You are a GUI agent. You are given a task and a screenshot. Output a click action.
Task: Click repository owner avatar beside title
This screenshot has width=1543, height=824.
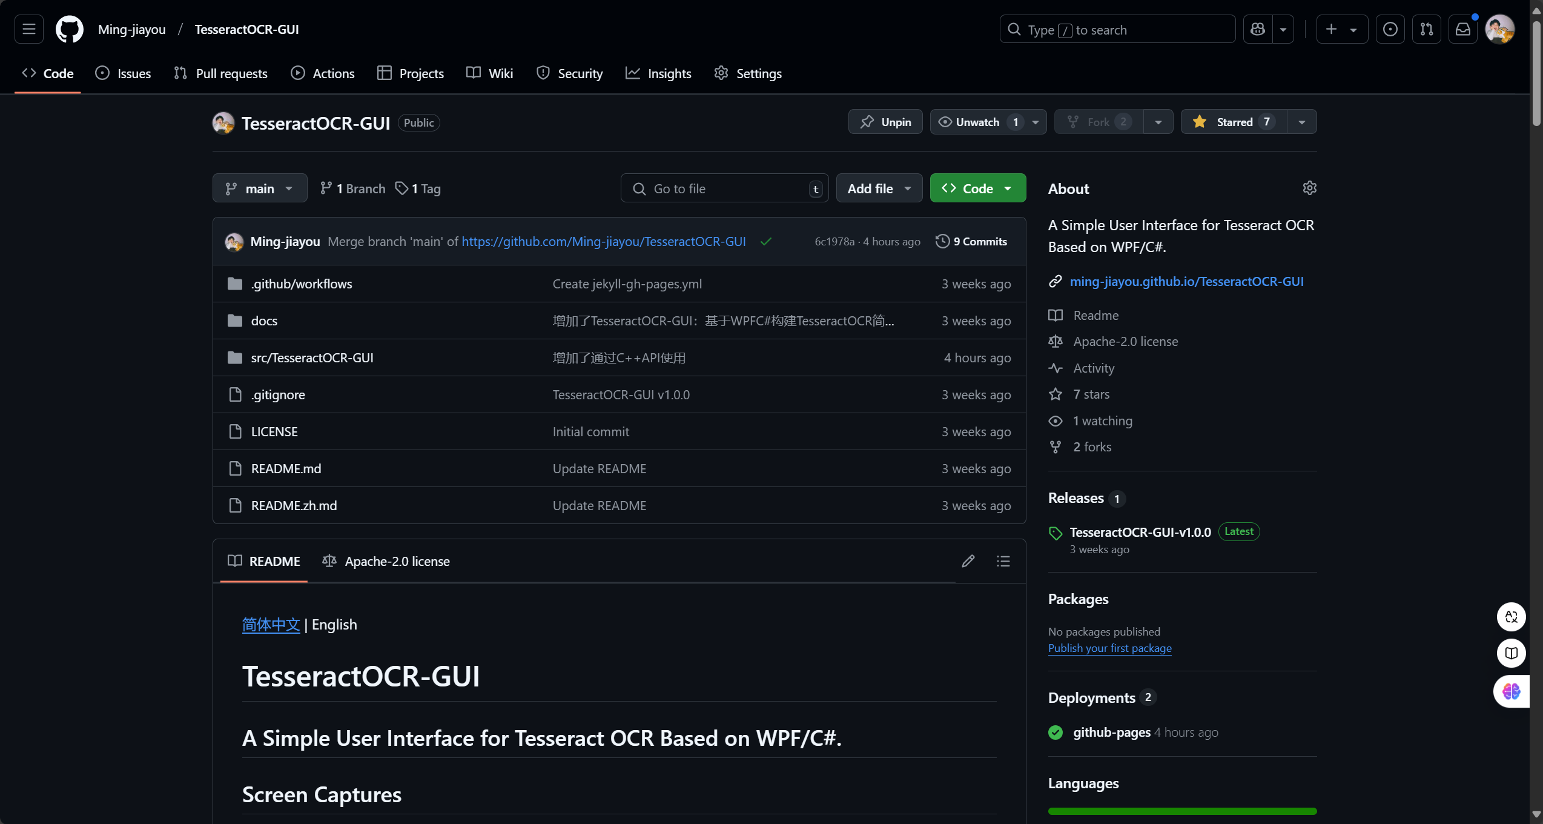click(223, 123)
